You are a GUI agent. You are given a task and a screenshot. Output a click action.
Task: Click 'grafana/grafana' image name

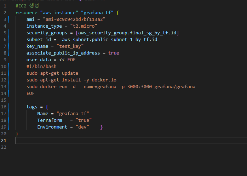(x=175, y=86)
